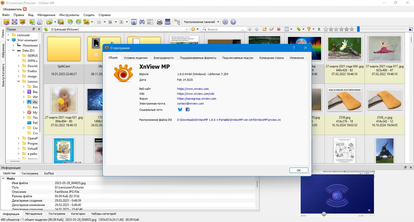Open settings via the gear icon
The image size is (414, 222).
[225, 22]
